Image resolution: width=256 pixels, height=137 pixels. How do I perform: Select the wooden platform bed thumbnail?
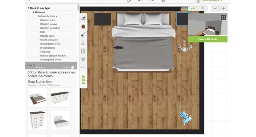[x=37, y=98]
